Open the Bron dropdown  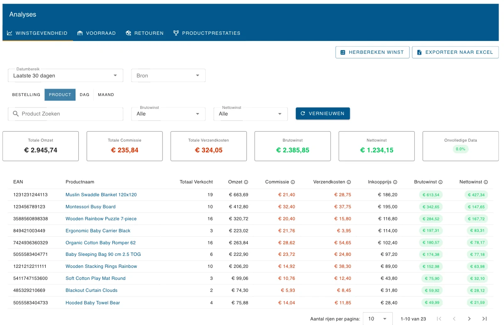tap(168, 75)
